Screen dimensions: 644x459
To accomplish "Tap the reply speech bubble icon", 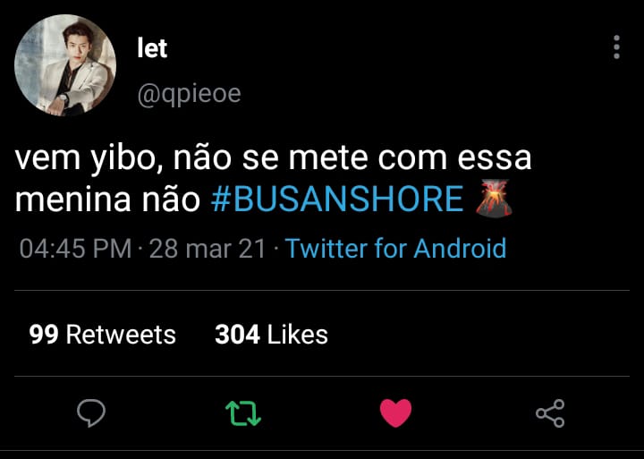I will click(x=91, y=412).
